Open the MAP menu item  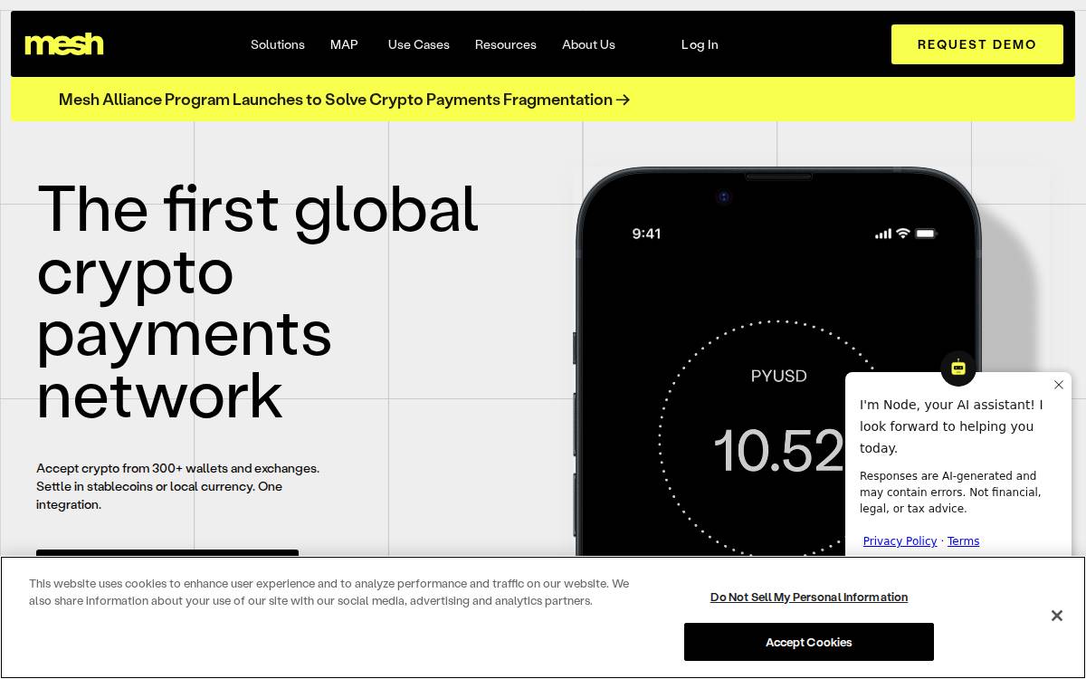pos(344,44)
